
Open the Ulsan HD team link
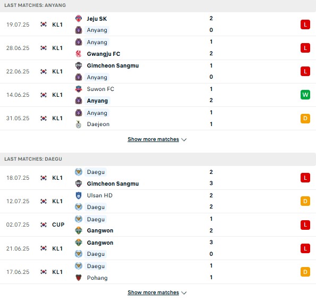(x=100, y=195)
